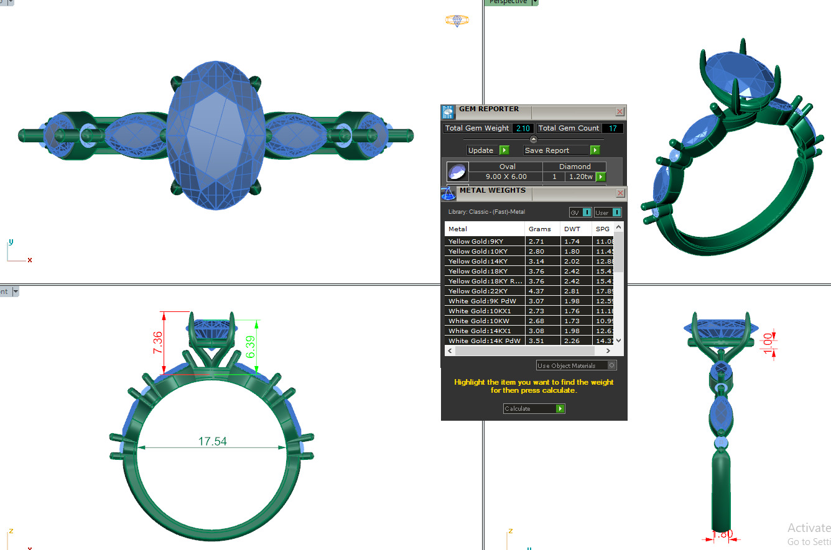Click the green arrow on Calculate
Viewport: 831px width, 550px height.
click(x=560, y=409)
